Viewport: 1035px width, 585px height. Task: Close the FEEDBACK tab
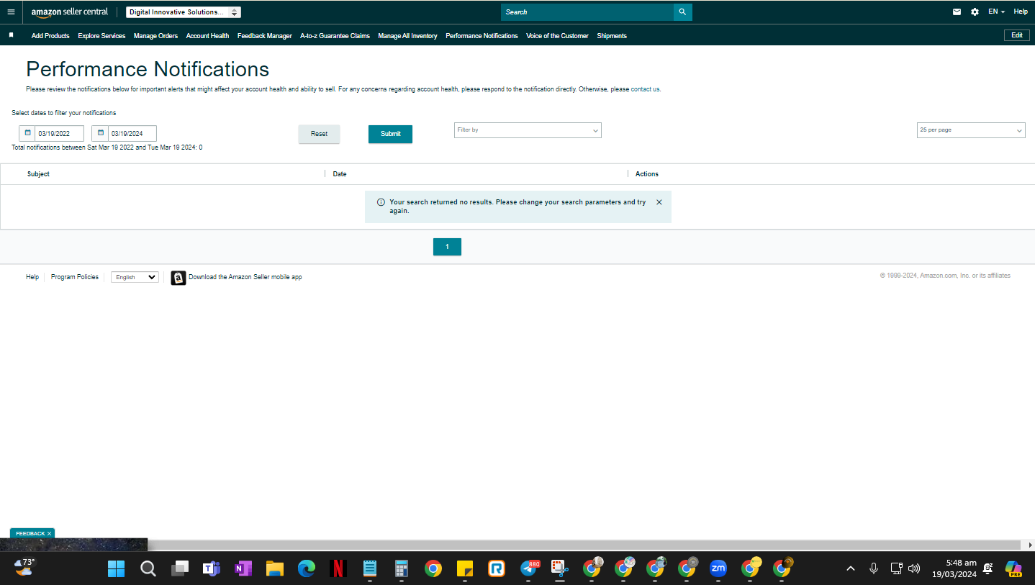tap(50, 533)
